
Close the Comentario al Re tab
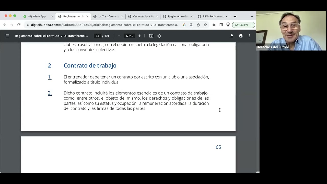coord(157,16)
